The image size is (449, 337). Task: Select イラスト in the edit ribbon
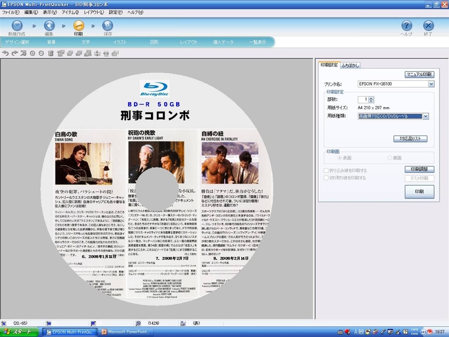point(120,42)
